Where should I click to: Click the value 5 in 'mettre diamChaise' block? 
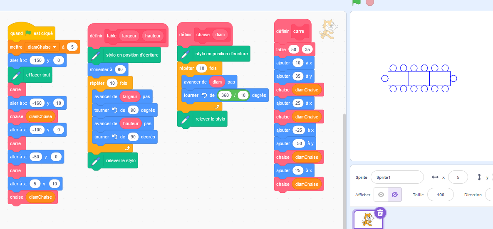(x=72, y=47)
